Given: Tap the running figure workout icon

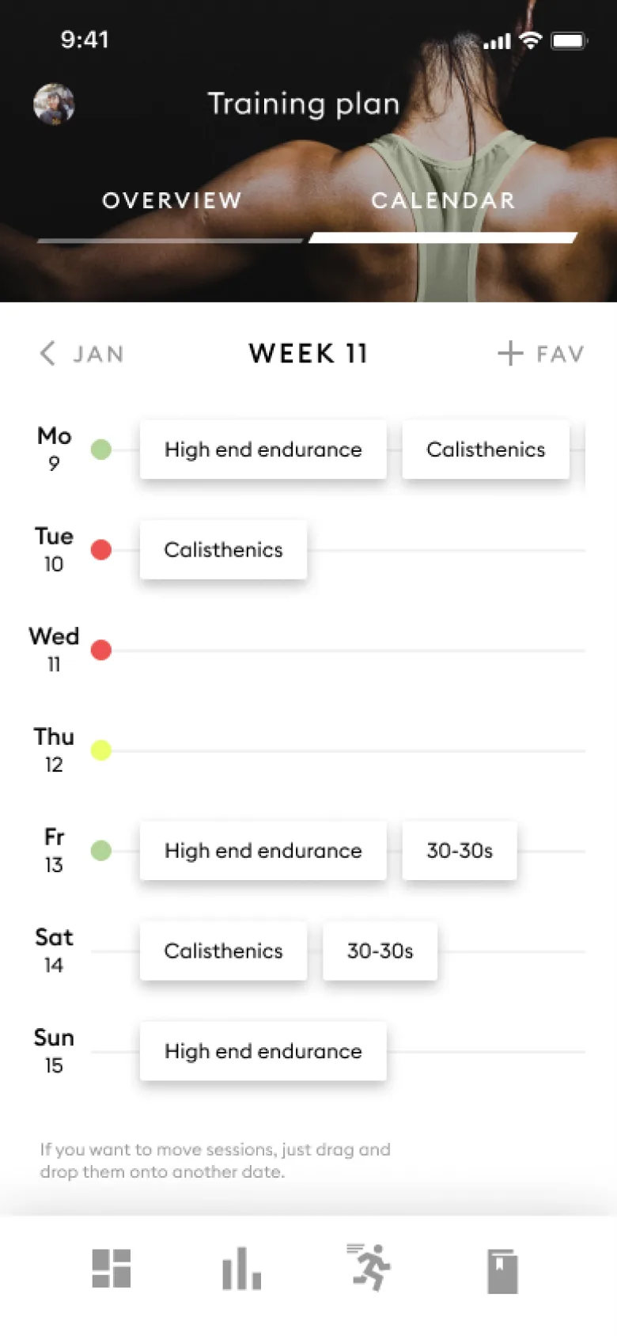Looking at the screenshot, I should [369, 1267].
